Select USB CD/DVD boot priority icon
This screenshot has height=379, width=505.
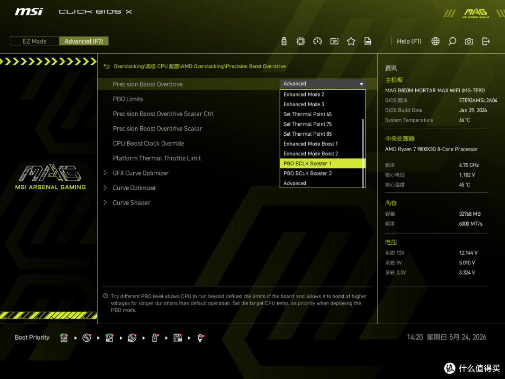point(132,338)
